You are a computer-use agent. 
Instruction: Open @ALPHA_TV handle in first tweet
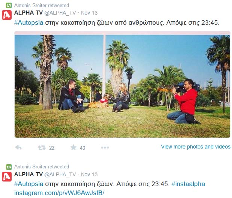[x=60, y=13]
